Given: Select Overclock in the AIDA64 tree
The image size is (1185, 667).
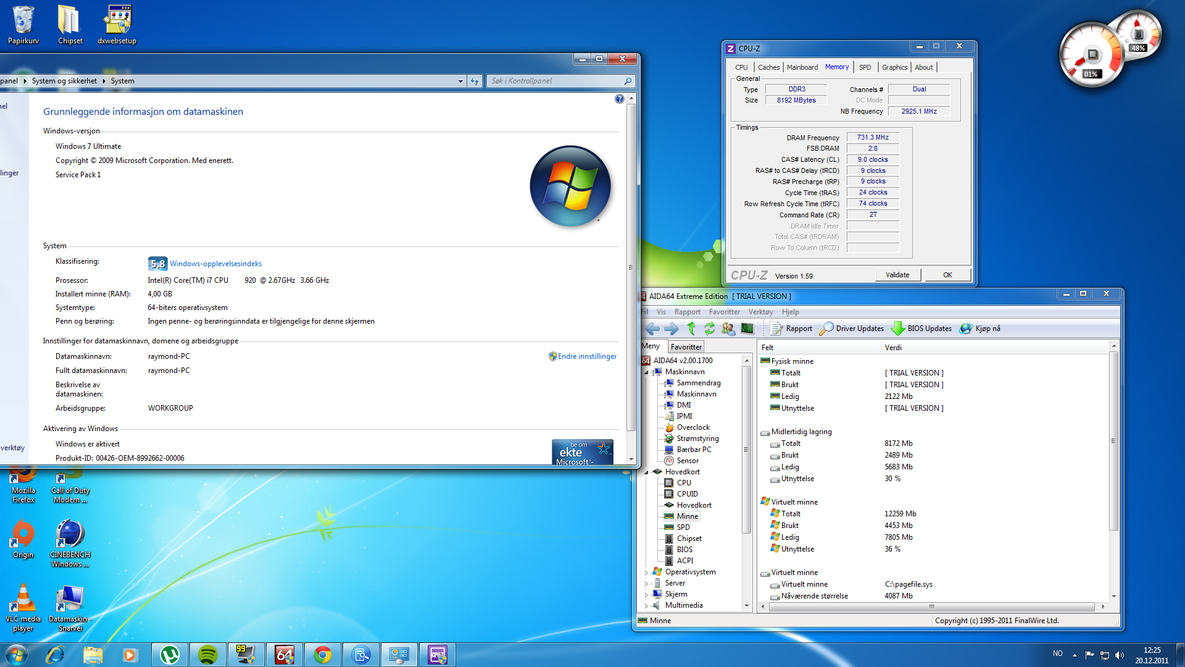Looking at the screenshot, I should 693,427.
